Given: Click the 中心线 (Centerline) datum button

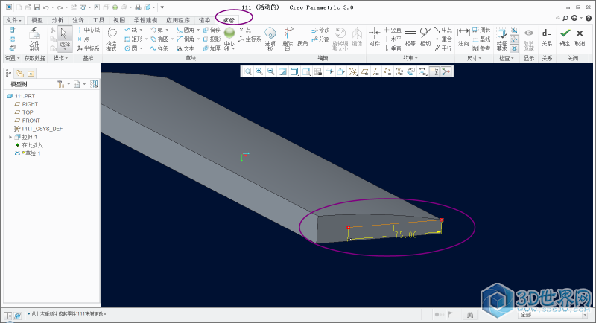Looking at the screenshot, I should point(89,30).
